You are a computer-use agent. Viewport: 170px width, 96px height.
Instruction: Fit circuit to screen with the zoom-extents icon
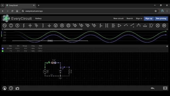click(165, 88)
